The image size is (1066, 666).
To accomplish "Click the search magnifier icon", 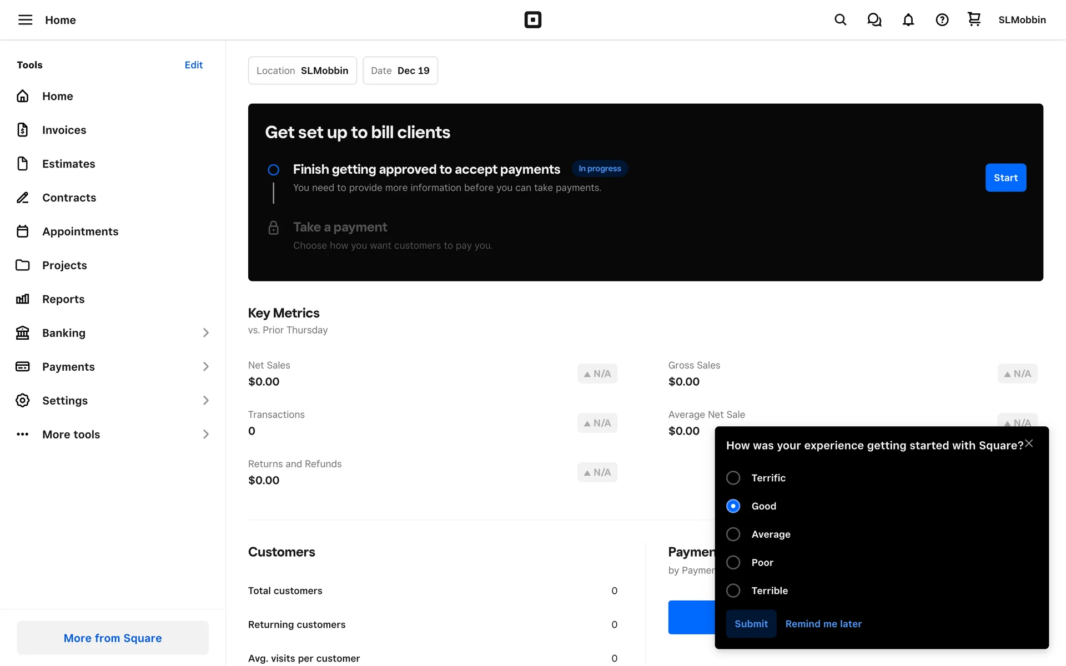I will coord(840,20).
